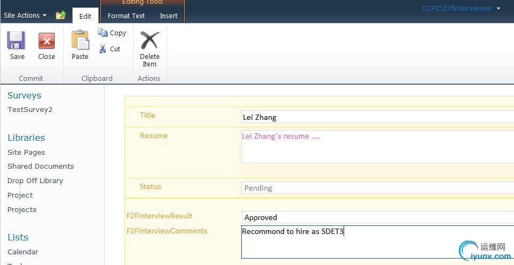This screenshot has height=265, width=514.
Task: Click the F2FInterviewResult label
Action: (x=159, y=216)
